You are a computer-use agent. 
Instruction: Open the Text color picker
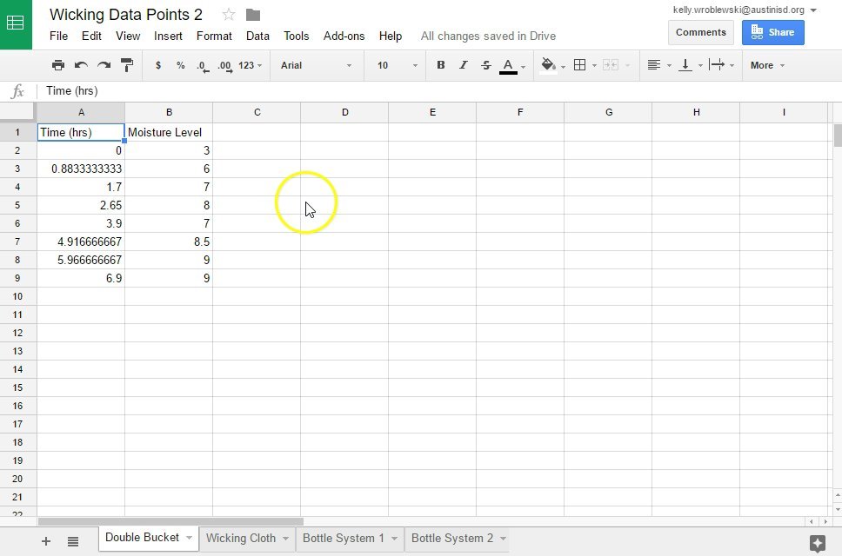[x=508, y=65]
